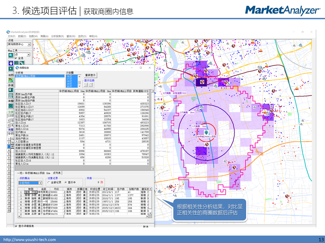The height and width of the screenshot is (243, 325).
Task: Click the 3次商圈：所有道路15分 map label
Action: pyautogui.click(x=175, y=93)
